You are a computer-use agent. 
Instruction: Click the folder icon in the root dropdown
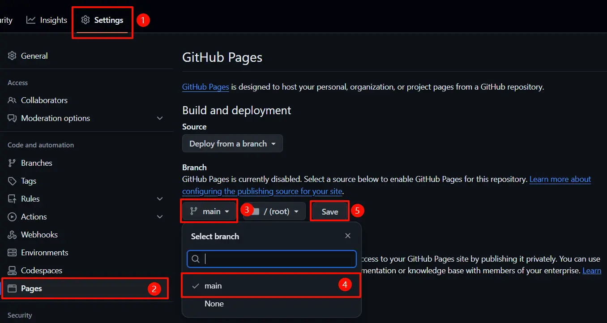(255, 211)
